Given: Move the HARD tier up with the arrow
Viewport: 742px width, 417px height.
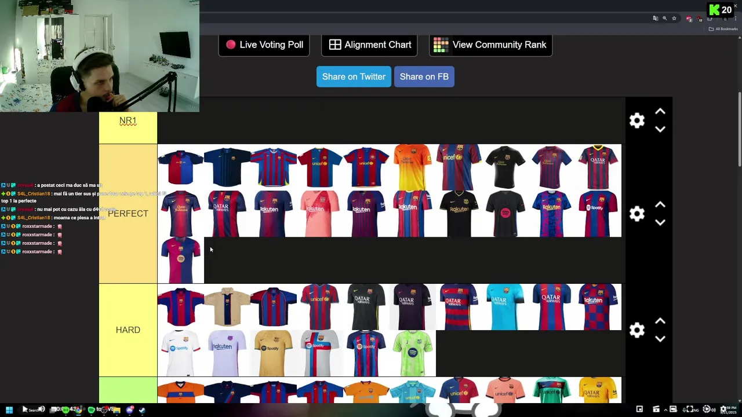Looking at the screenshot, I should pos(660,321).
